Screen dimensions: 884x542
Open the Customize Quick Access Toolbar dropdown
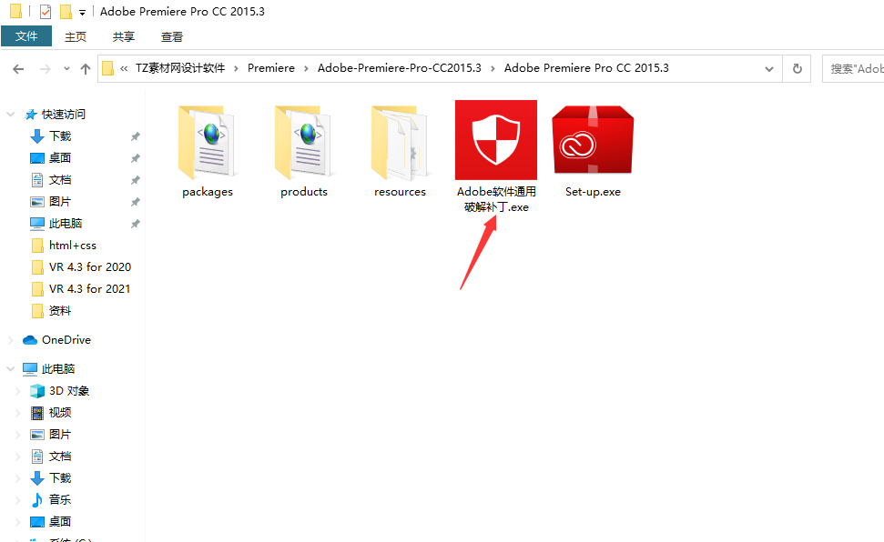82,13
